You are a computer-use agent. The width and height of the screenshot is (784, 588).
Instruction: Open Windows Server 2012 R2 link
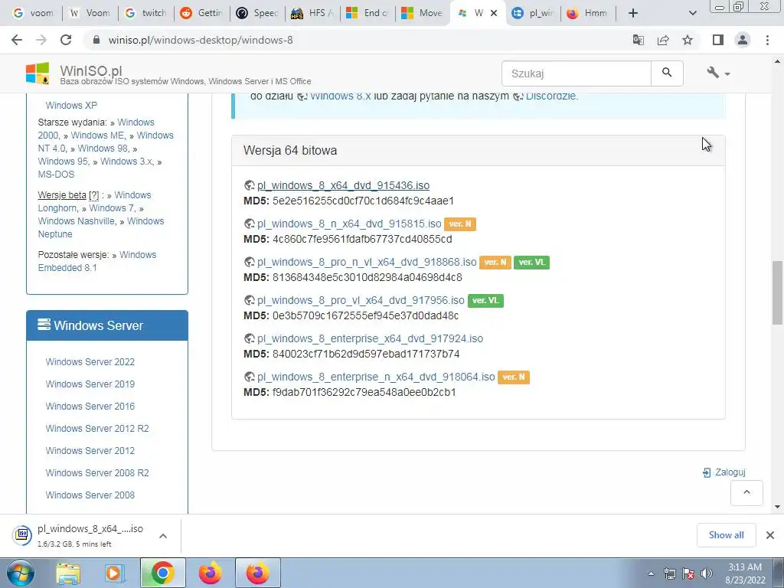[x=97, y=429]
